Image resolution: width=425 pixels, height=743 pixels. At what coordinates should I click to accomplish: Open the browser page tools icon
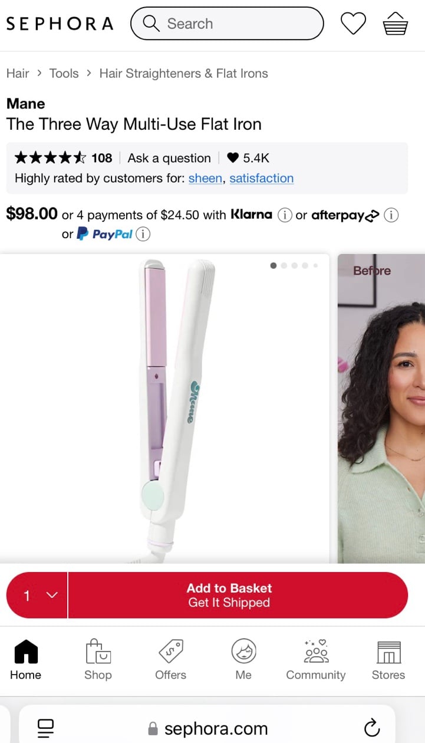pyautogui.click(x=45, y=727)
